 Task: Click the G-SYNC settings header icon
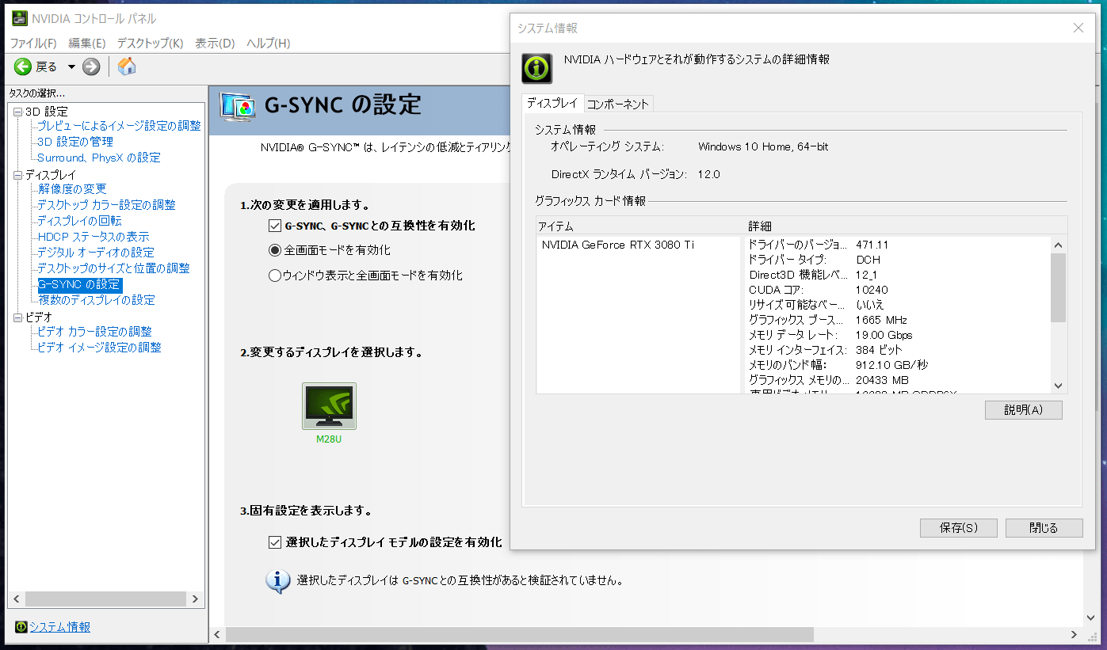pos(237,107)
